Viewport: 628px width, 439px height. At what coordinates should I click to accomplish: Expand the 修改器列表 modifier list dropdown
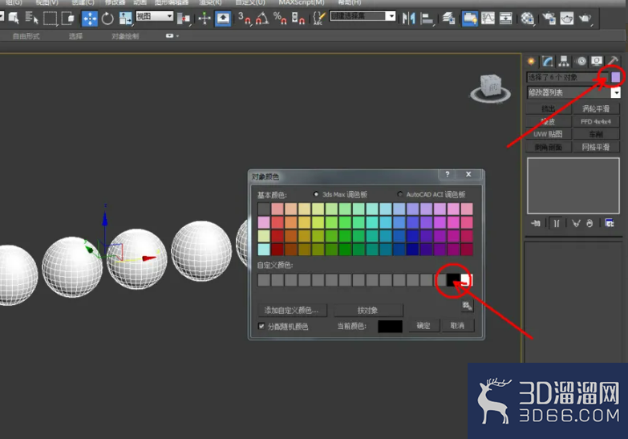(616, 92)
